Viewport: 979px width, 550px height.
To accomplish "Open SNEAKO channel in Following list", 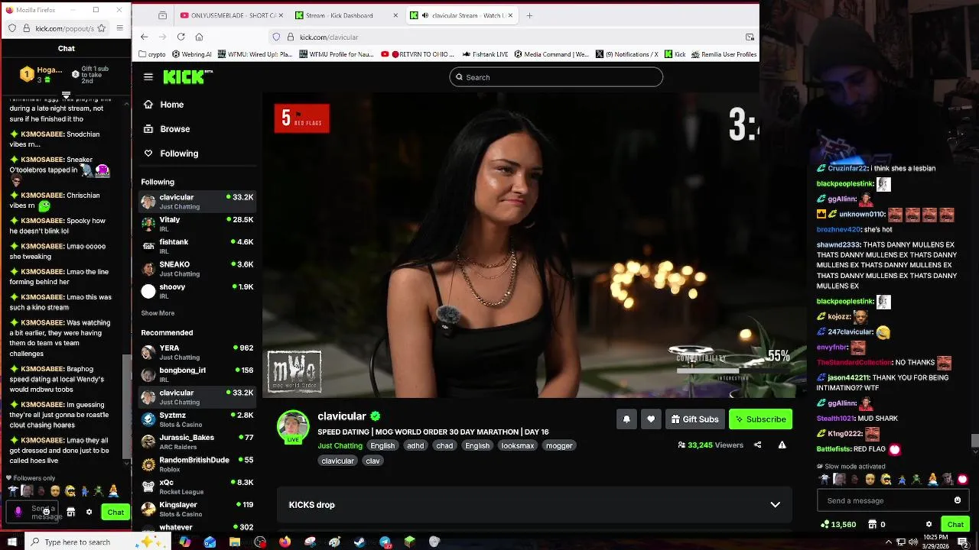I will coord(197,268).
